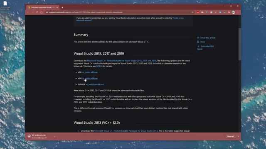The width and height of the screenshot is (266, 149).
Task: Click the Email this article link
Action: (x=208, y=38)
